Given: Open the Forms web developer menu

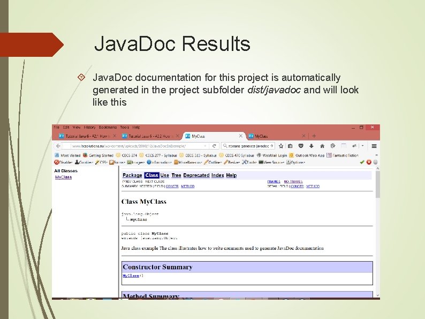Looking at the screenshot, I should coord(117,162).
